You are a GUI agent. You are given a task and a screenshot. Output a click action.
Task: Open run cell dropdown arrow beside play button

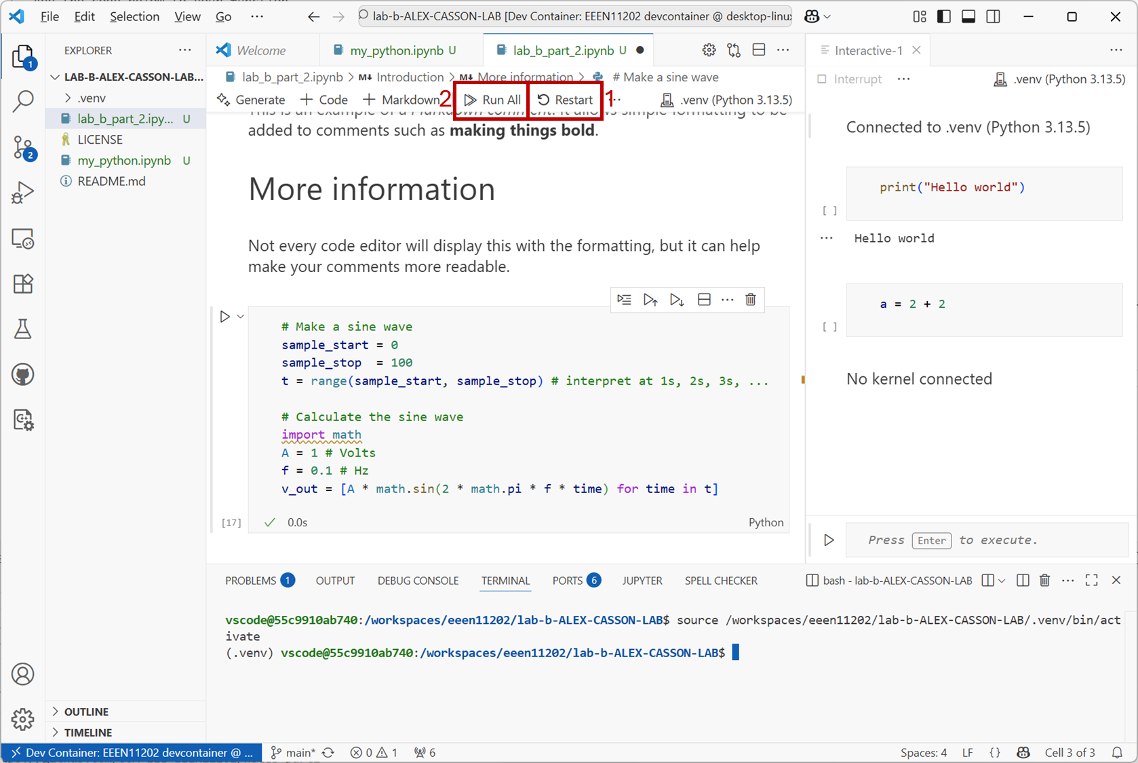pos(240,317)
